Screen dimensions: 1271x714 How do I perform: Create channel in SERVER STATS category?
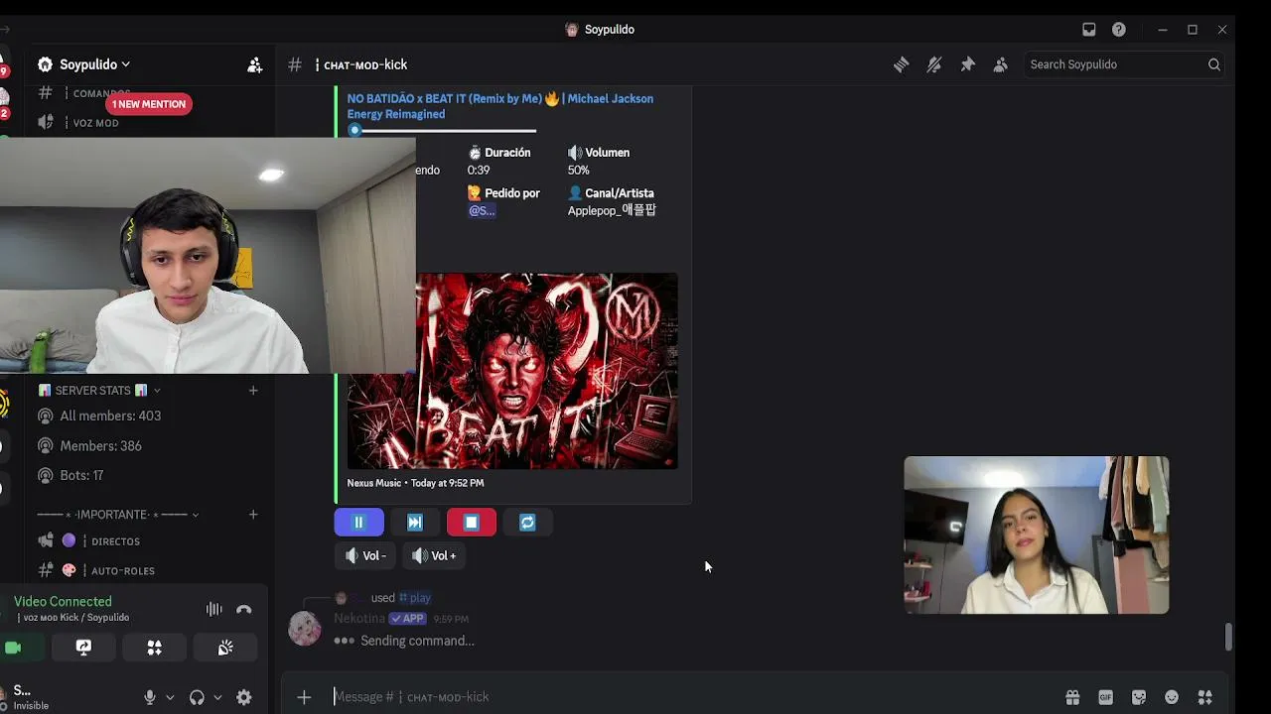click(x=253, y=391)
